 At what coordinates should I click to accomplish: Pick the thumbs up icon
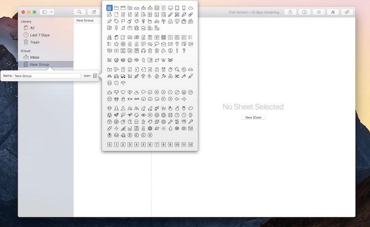[x=109, y=92]
